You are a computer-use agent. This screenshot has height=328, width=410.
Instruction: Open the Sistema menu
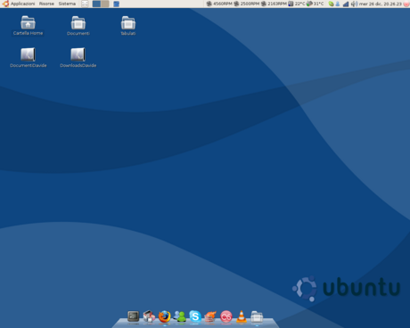(x=67, y=4)
